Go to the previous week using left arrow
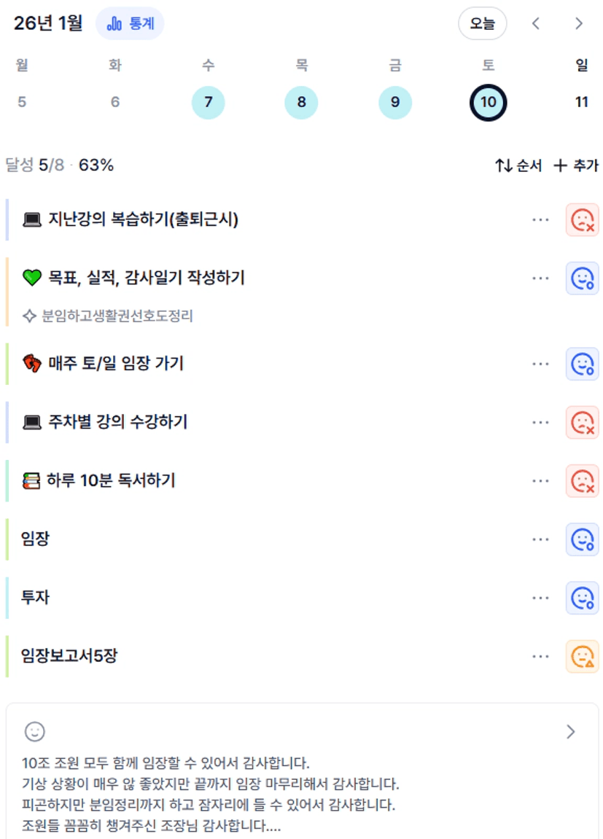 coord(536,24)
